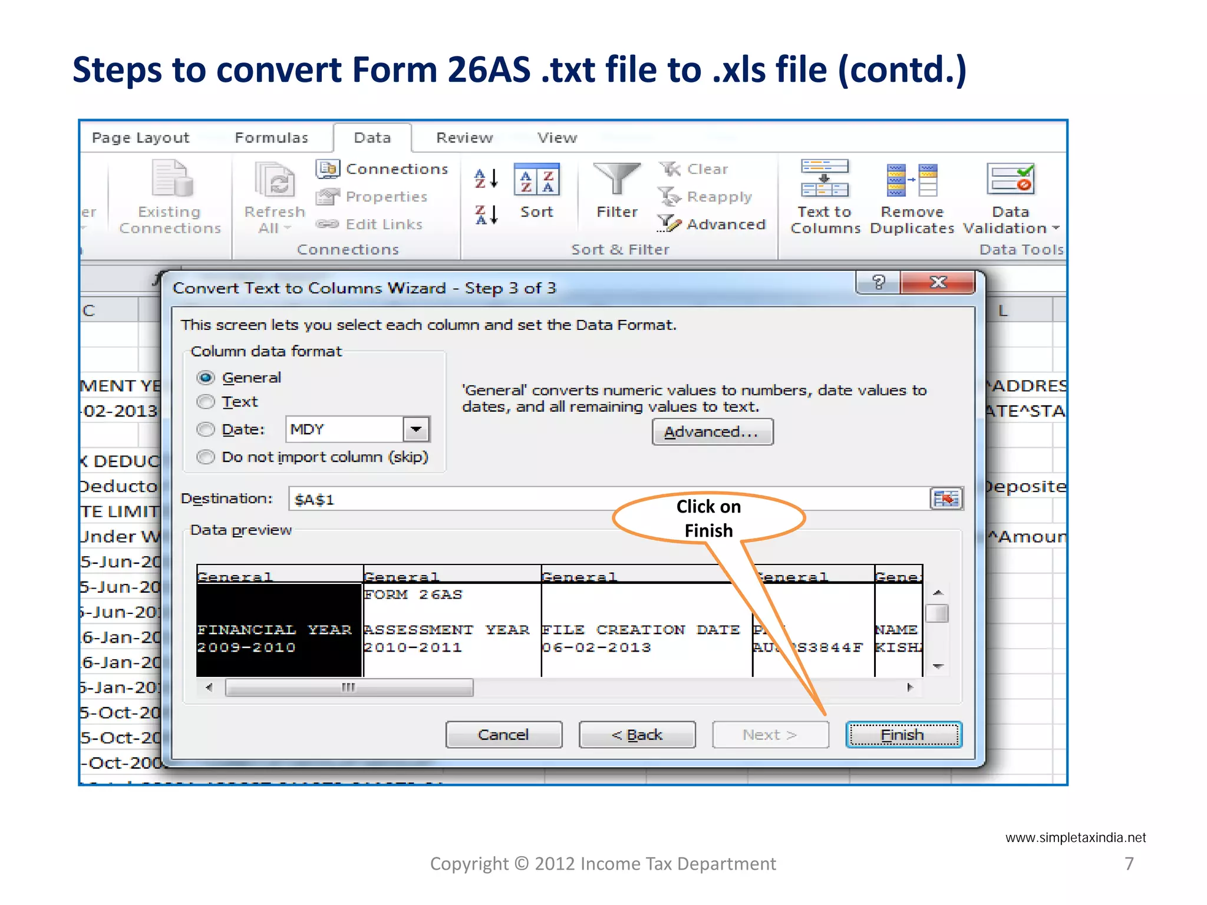Click the Existing Connections icon
The image size is (1207, 905).
[172, 178]
